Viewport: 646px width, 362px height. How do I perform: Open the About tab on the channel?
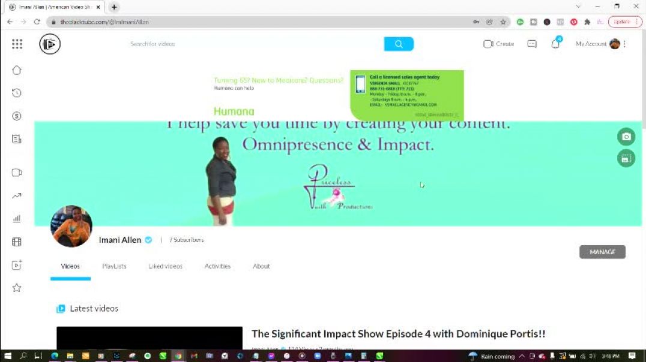tap(261, 266)
